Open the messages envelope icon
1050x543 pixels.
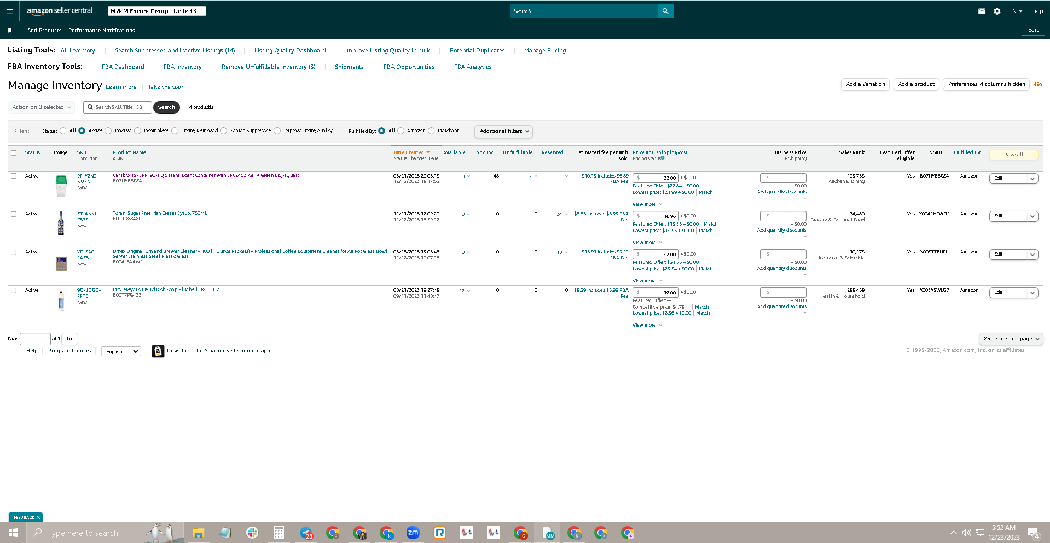982,11
